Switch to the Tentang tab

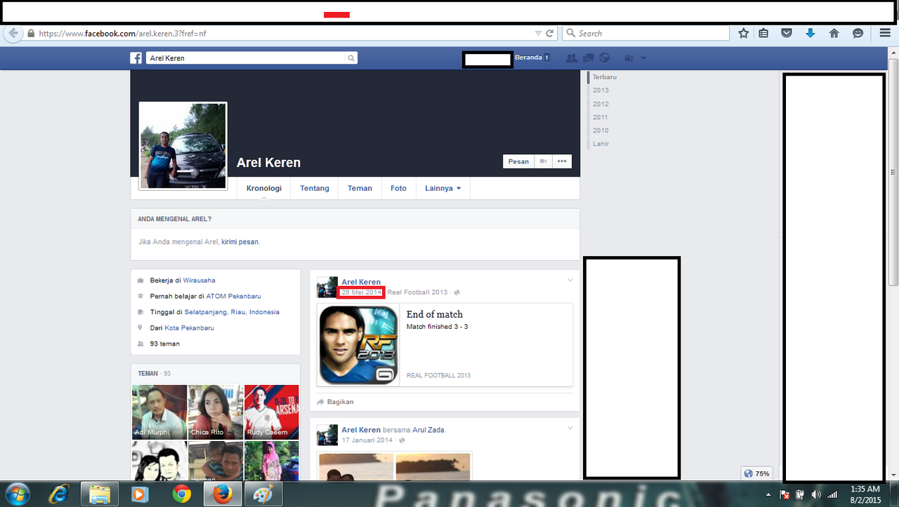tap(315, 188)
